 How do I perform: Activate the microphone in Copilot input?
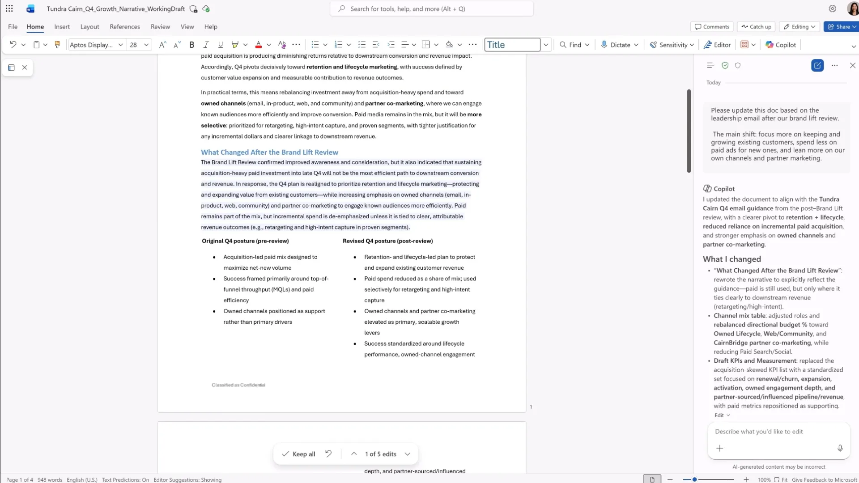point(840,448)
